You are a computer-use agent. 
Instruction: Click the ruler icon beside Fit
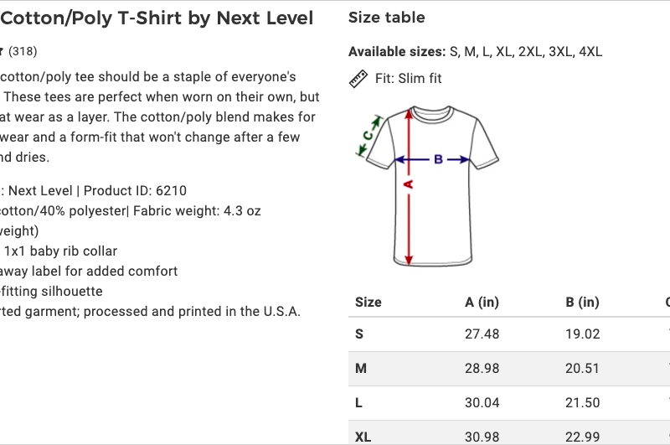358,79
